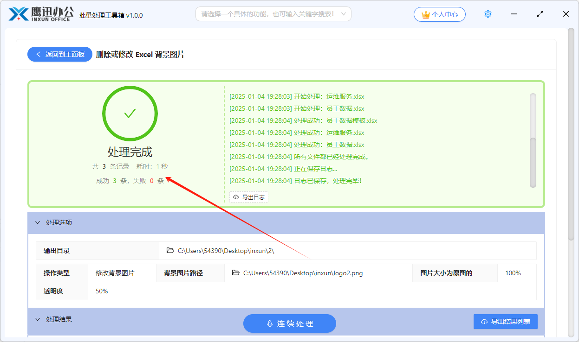Image resolution: width=579 pixels, height=342 pixels.
Task: Click the 导出日志 cloud export button
Action: point(249,197)
